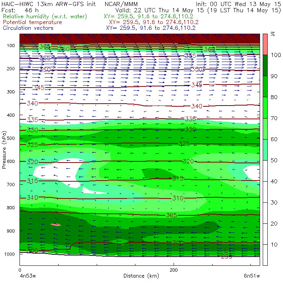Click the "200" distance axis tick label
This screenshot has height=283, width=283.
click(174, 270)
